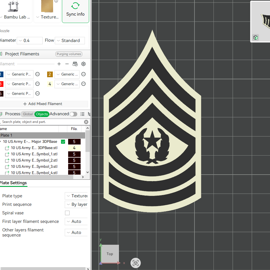
Task: Open the Textured plate type selector
Action: 47,11
